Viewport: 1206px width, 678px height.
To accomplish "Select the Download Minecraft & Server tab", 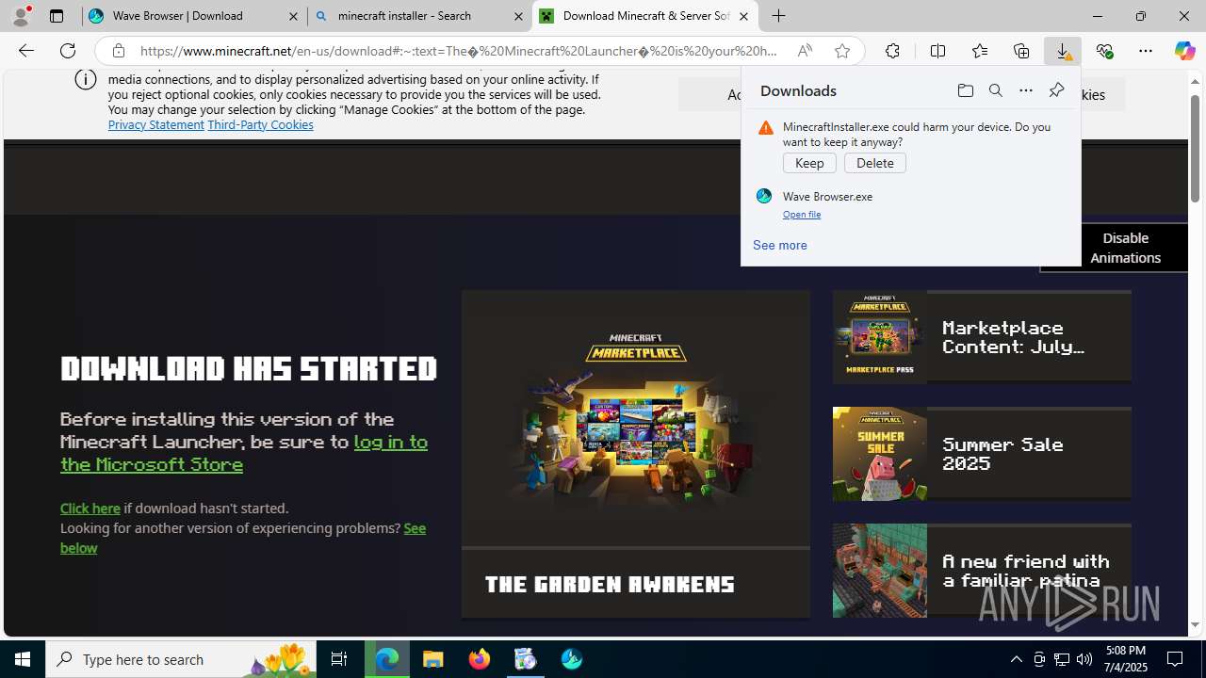I will pos(644,16).
